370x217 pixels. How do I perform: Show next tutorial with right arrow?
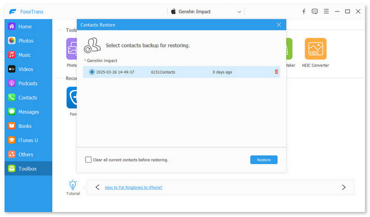click(x=344, y=187)
